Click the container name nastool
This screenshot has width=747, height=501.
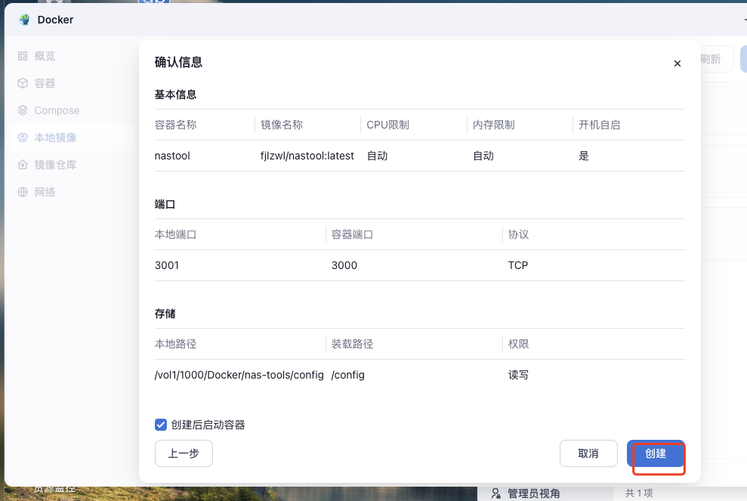tap(172, 156)
